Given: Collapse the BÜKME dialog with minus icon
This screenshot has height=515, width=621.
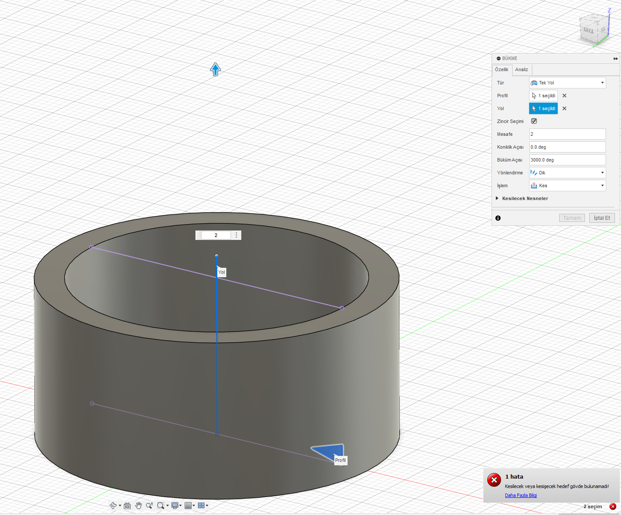Looking at the screenshot, I should [498, 58].
